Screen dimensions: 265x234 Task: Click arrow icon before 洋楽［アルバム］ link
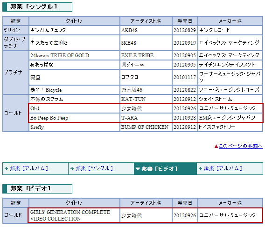point(201,168)
